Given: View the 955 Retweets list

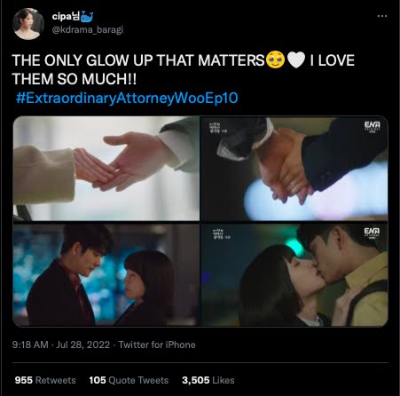Looking at the screenshot, I should click(45, 380).
